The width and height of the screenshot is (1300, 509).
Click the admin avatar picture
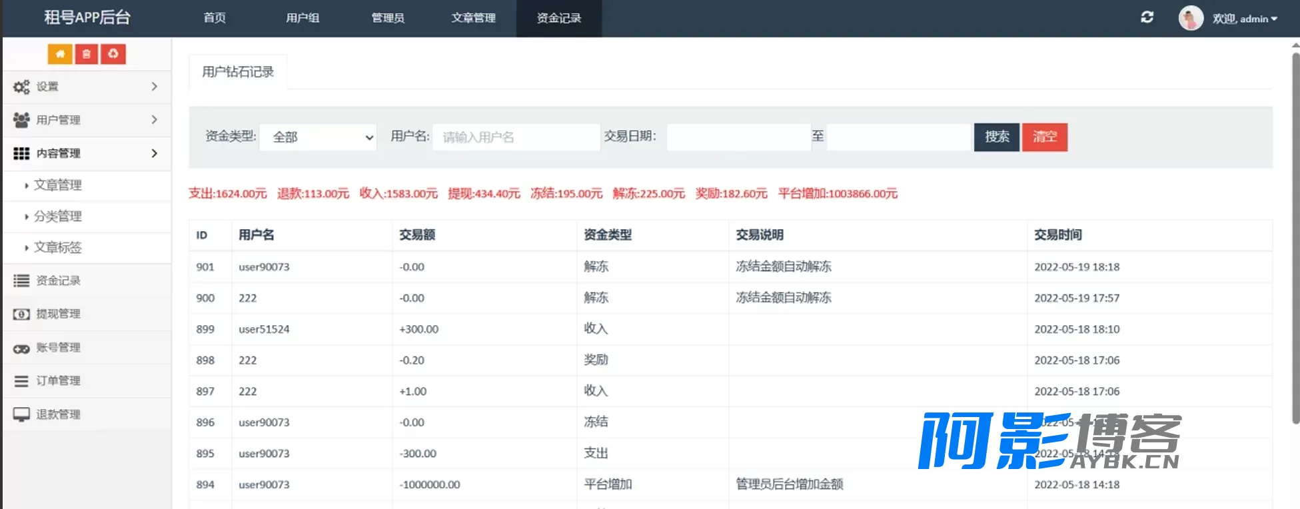tap(1191, 18)
